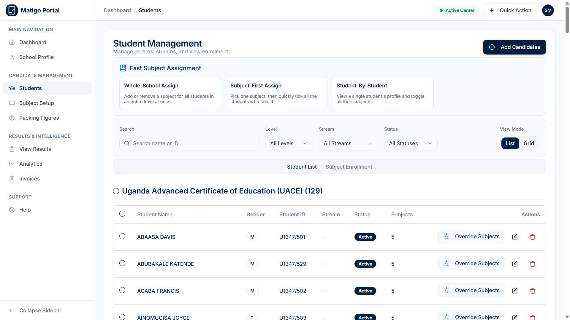
Task: Delete ABAASA DAVIS with trash icon
Action: tap(533, 237)
